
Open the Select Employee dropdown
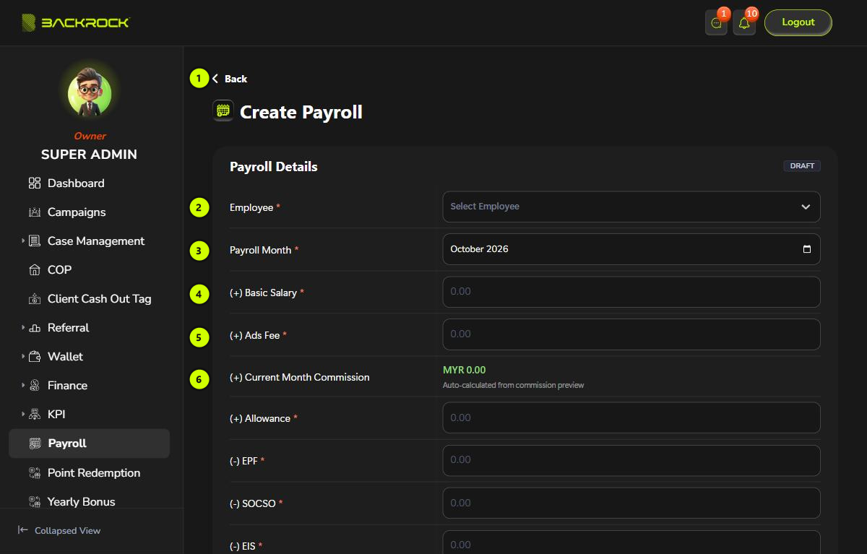(631, 207)
